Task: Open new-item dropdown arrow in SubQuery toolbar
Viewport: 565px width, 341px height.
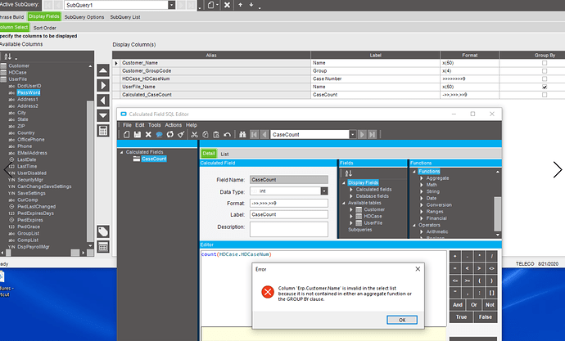Action: coord(217,5)
